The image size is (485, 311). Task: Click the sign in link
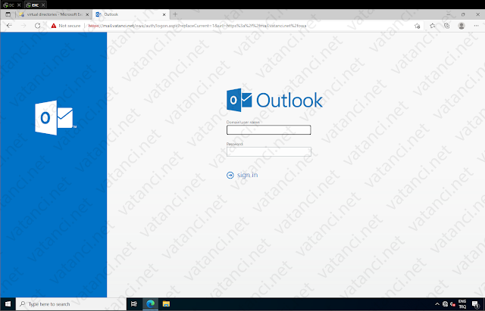pos(247,175)
